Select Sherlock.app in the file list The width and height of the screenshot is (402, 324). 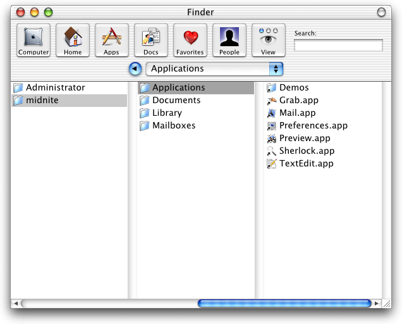pos(307,151)
